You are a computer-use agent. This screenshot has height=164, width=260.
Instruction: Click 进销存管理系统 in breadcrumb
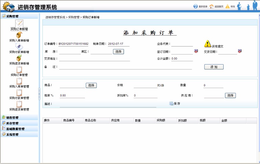click(x=55, y=17)
